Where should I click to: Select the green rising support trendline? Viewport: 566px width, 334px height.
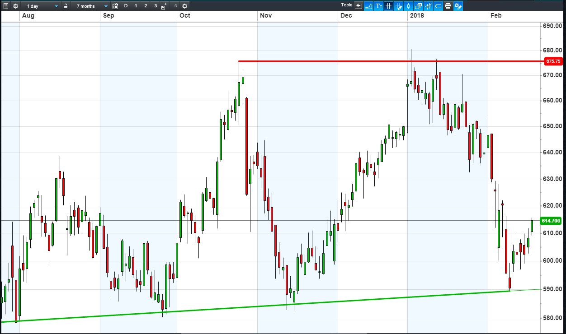click(255, 306)
